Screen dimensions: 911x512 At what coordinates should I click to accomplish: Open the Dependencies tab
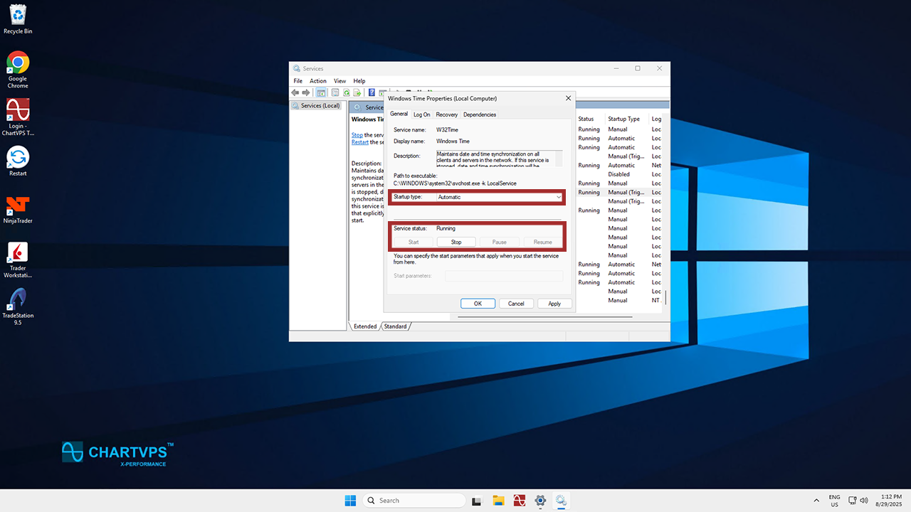click(479, 114)
